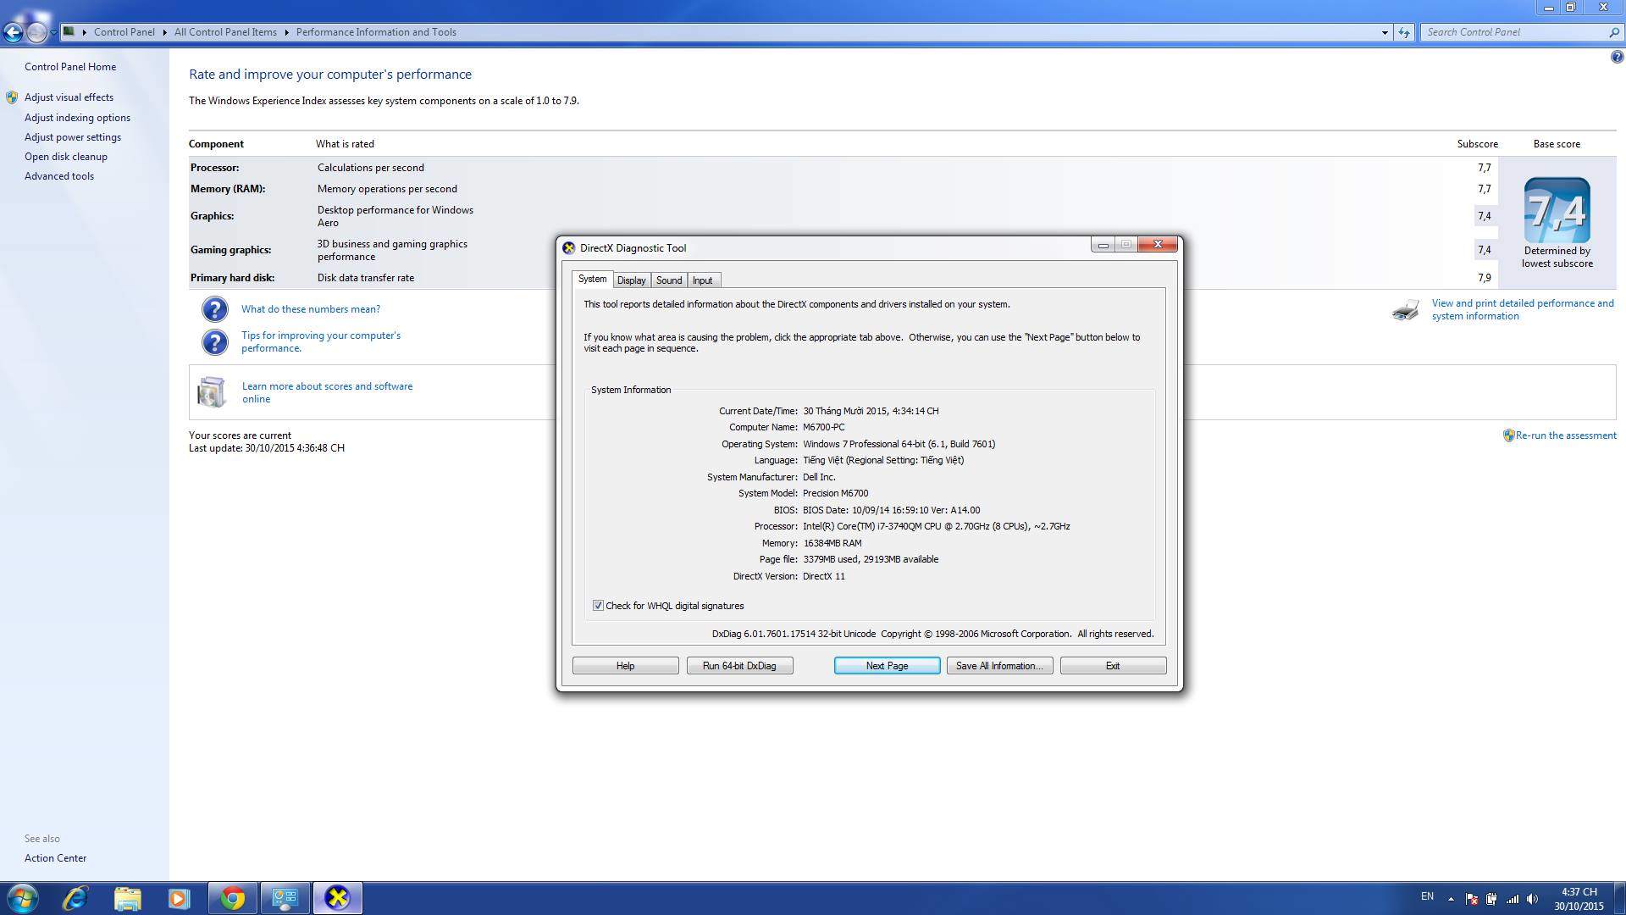Click Save All Information button
This screenshot has width=1626, height=915.
click(x=999, y=666)
